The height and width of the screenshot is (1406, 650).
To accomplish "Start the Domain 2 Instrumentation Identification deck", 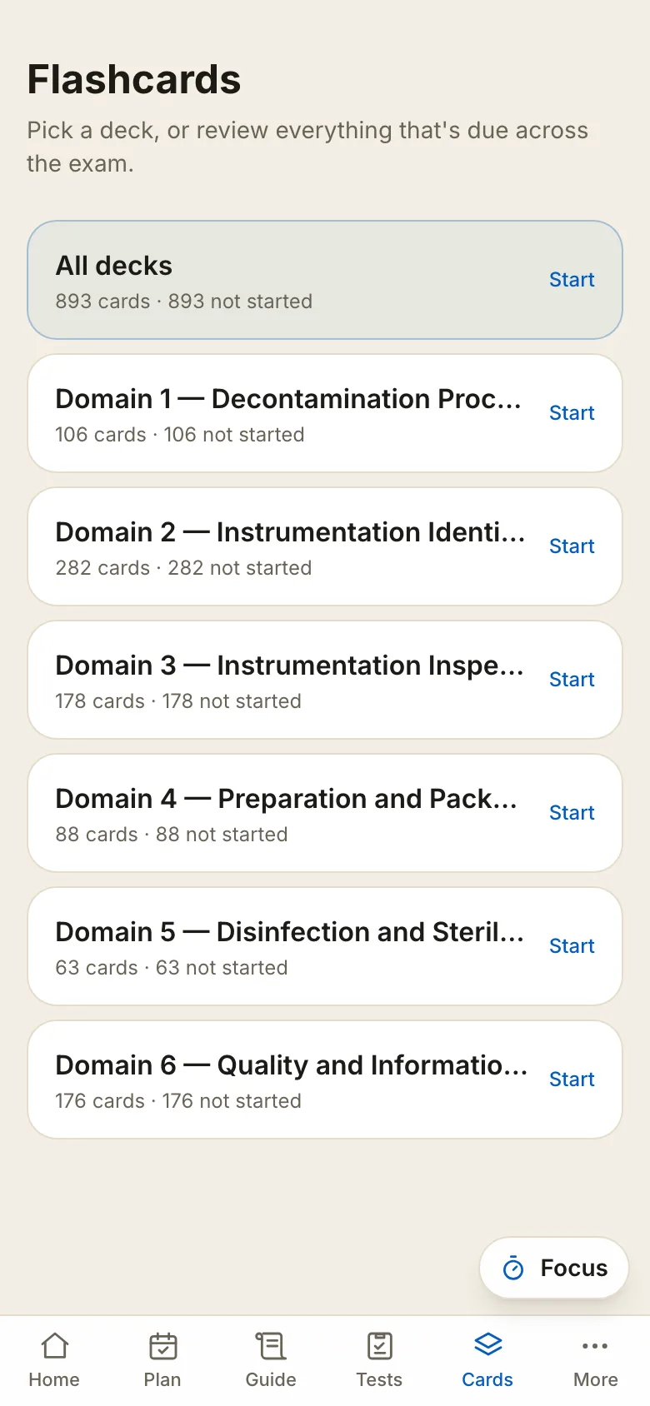I will coord(572,546).
